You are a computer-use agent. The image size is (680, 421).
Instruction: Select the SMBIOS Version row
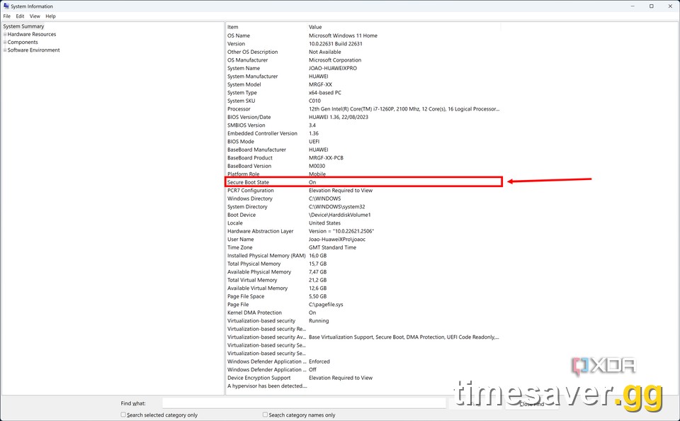(363, 125)
